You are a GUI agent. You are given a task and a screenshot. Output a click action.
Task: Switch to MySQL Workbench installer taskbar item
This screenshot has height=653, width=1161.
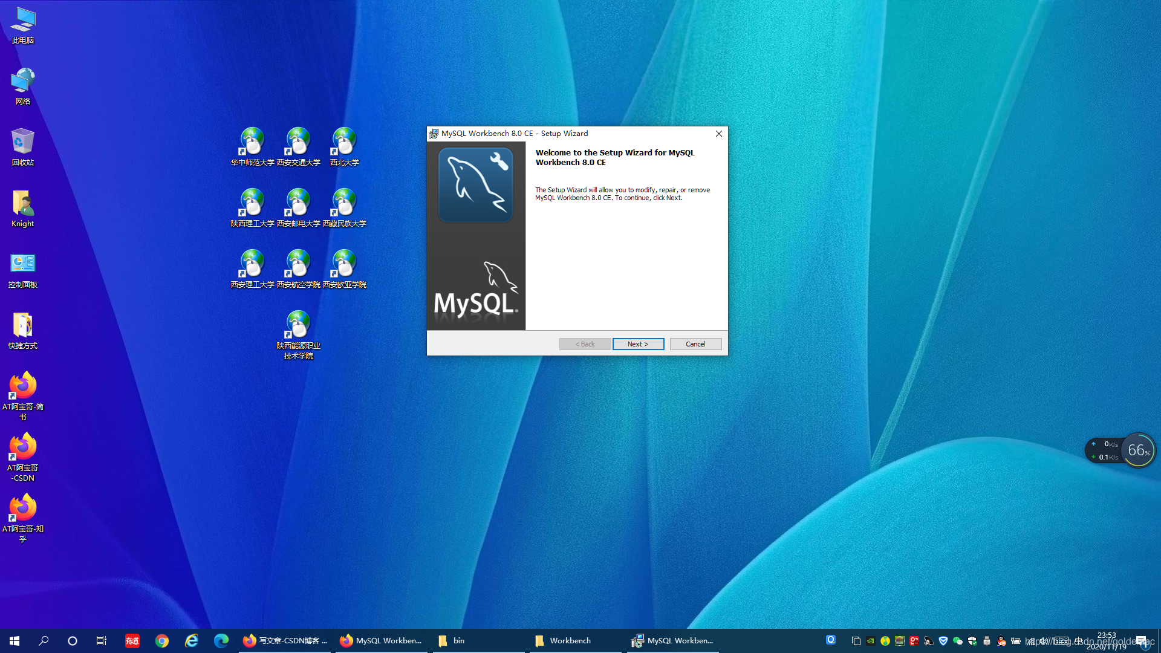point(672,641)
